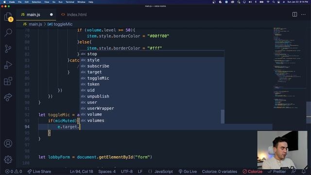This screenshot has width=311, height=175.
Task: Open the Edit menu
Action: [27, 2]
